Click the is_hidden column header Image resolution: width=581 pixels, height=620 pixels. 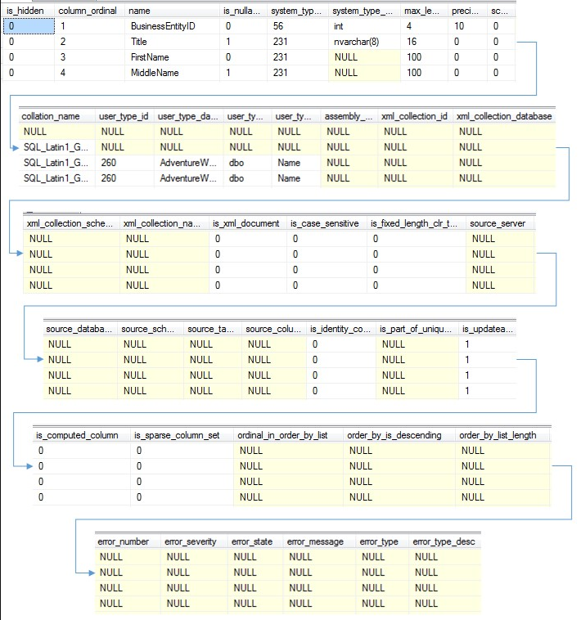(29, 11)
